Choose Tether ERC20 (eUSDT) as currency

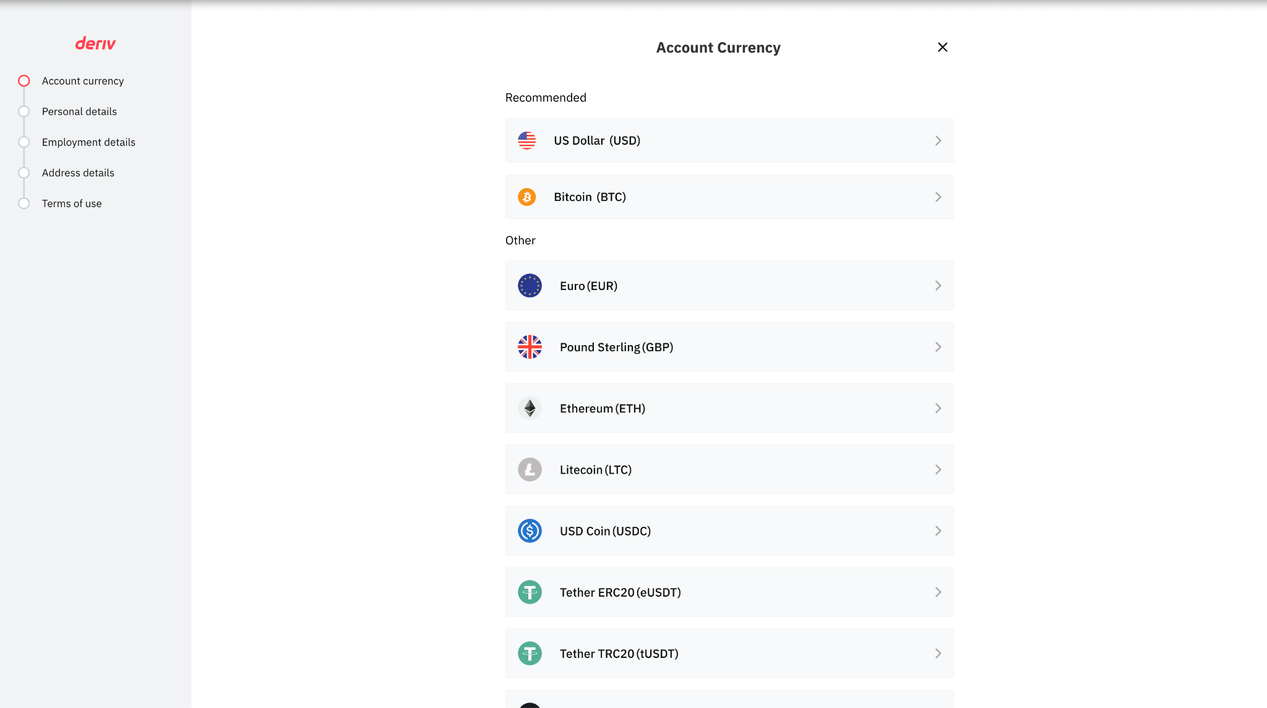[x=729, y=592]
